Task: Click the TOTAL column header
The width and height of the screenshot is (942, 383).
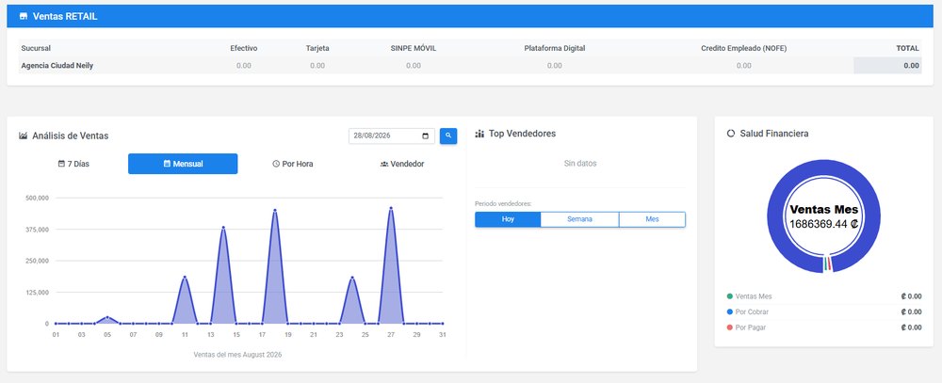Action: pyautogui.click(x=908, y=48)
